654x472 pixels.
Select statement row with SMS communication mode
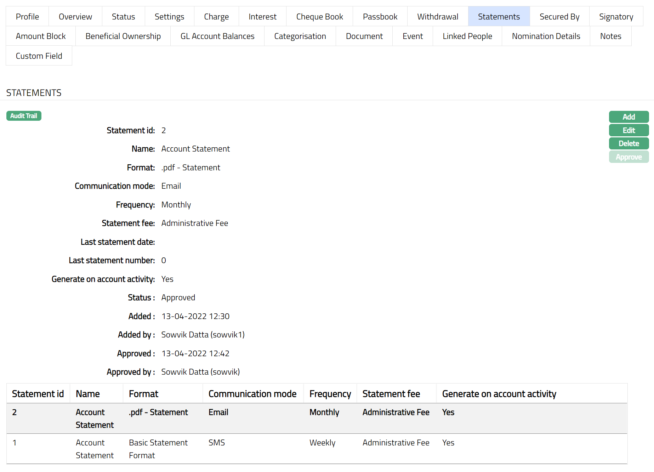(x=216, y=443)
